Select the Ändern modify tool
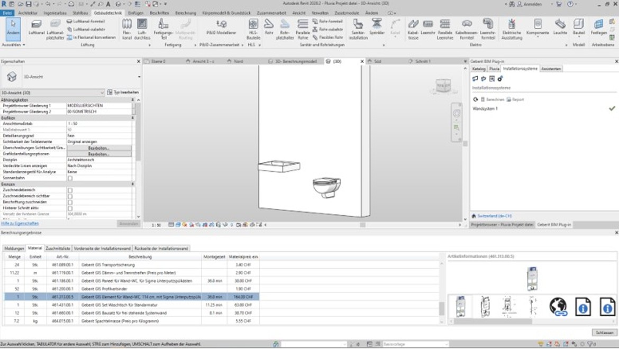 click(13, 29)
